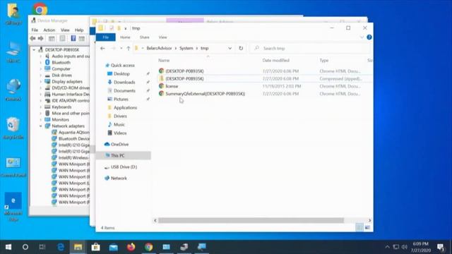This screenshot has height=254, width=452.
Task: Sort files by the Name column
Action: tap(164, 60)
